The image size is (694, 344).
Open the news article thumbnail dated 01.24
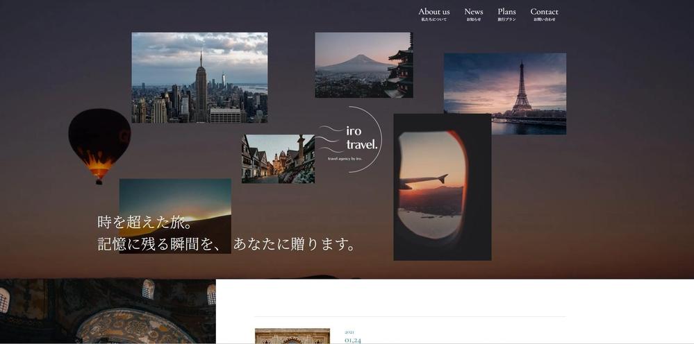click(x=292, y=336)
